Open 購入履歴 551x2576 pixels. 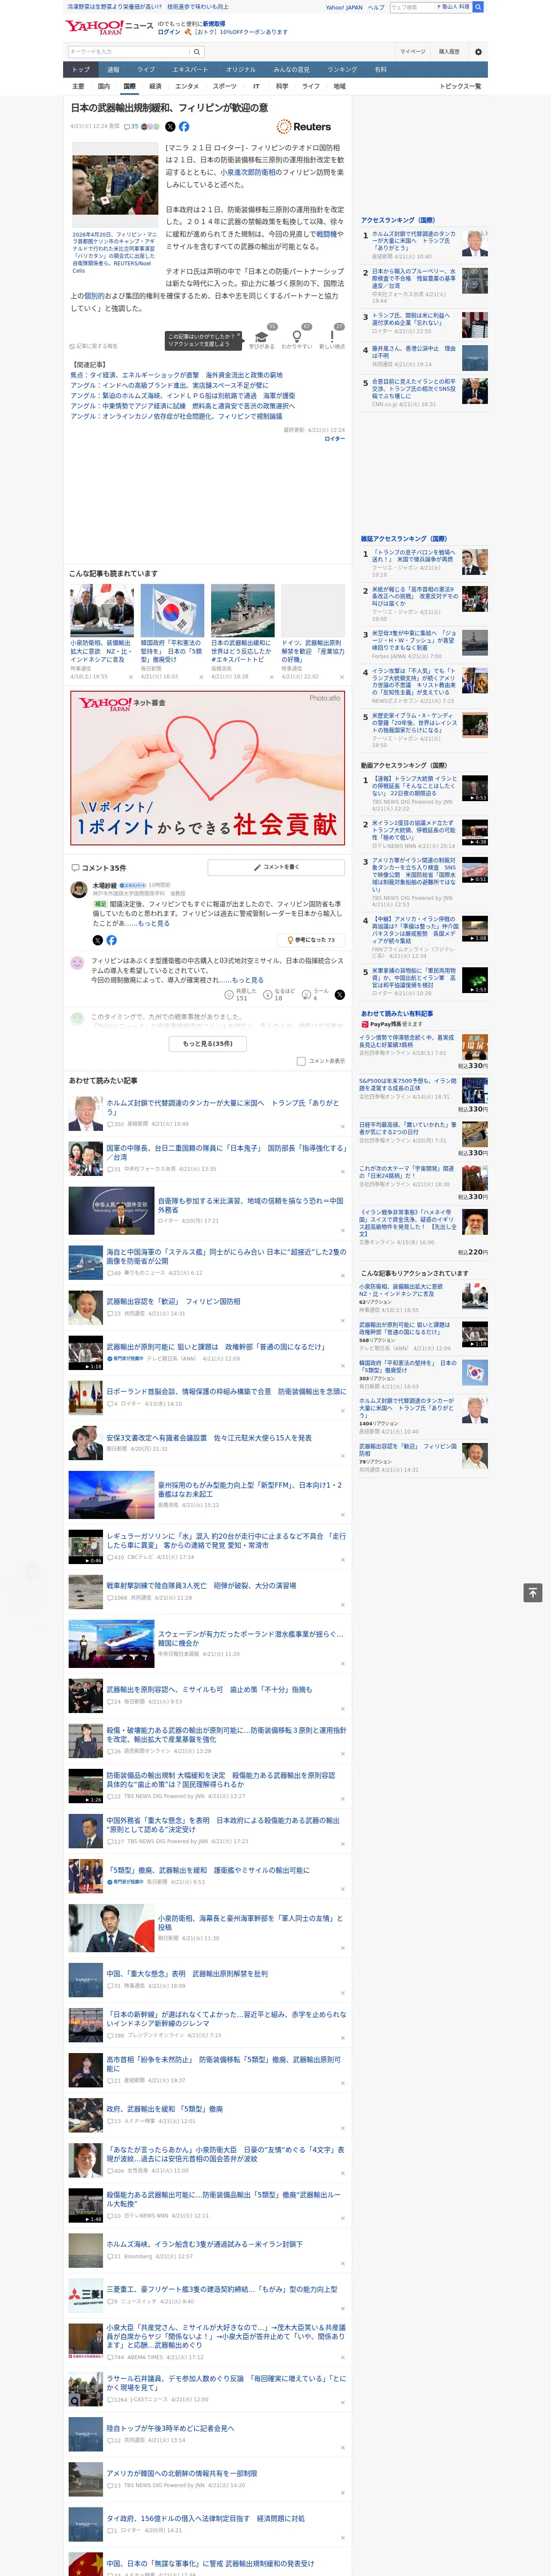click(x=449, y=52)
